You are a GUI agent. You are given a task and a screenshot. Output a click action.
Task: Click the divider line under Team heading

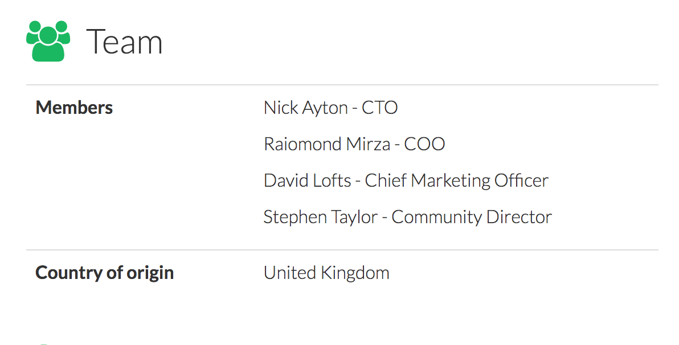pos(342,85)
